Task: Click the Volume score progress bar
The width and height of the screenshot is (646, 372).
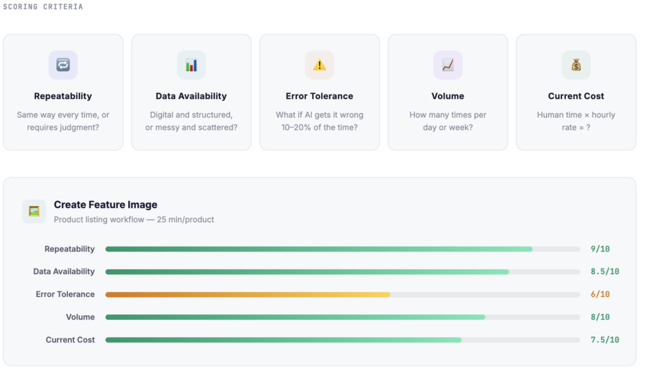Action: coord(295,317)
